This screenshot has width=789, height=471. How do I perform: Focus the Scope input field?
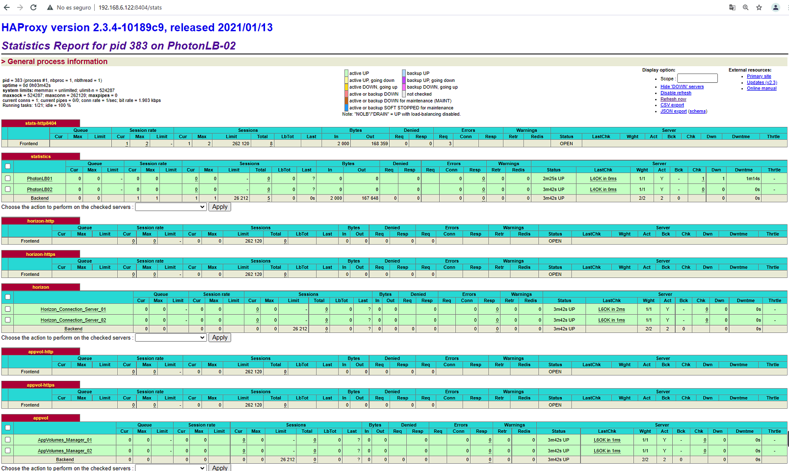tap(697, 78)
